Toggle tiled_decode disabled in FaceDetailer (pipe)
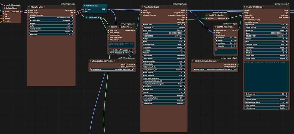 (x=164, y=104)
